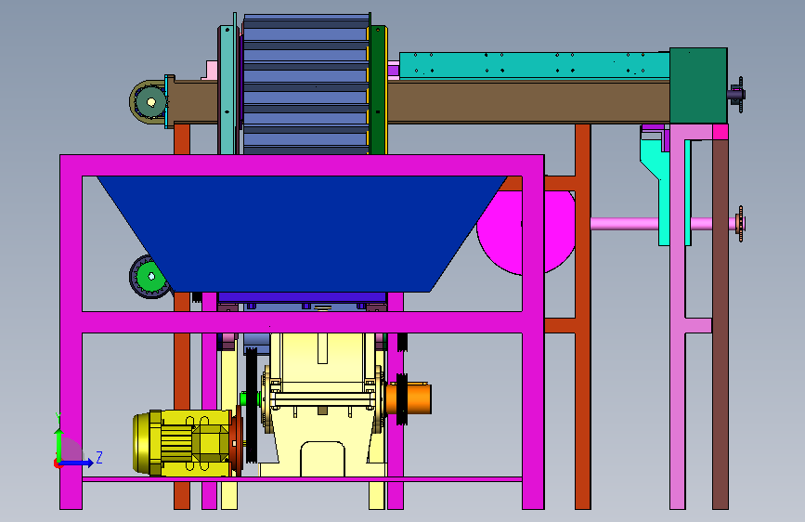Select the bright green sprocket beside hopper
The height and width of the screenshot is (522, 805).
pyautogui.click(x=149, y=277)
